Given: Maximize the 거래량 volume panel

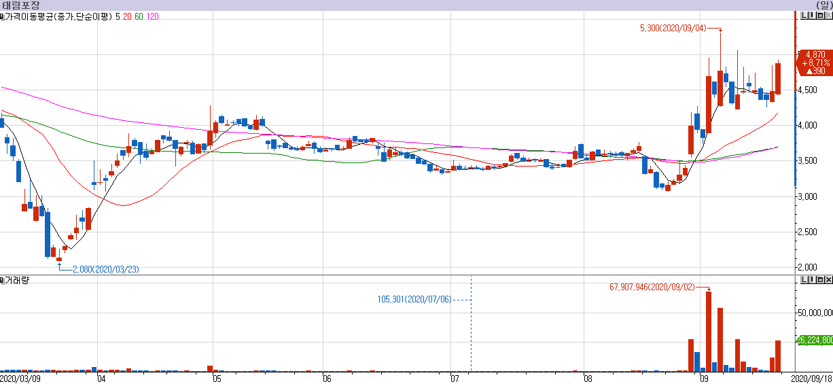Looking at the screenshot, I should 819,280.
